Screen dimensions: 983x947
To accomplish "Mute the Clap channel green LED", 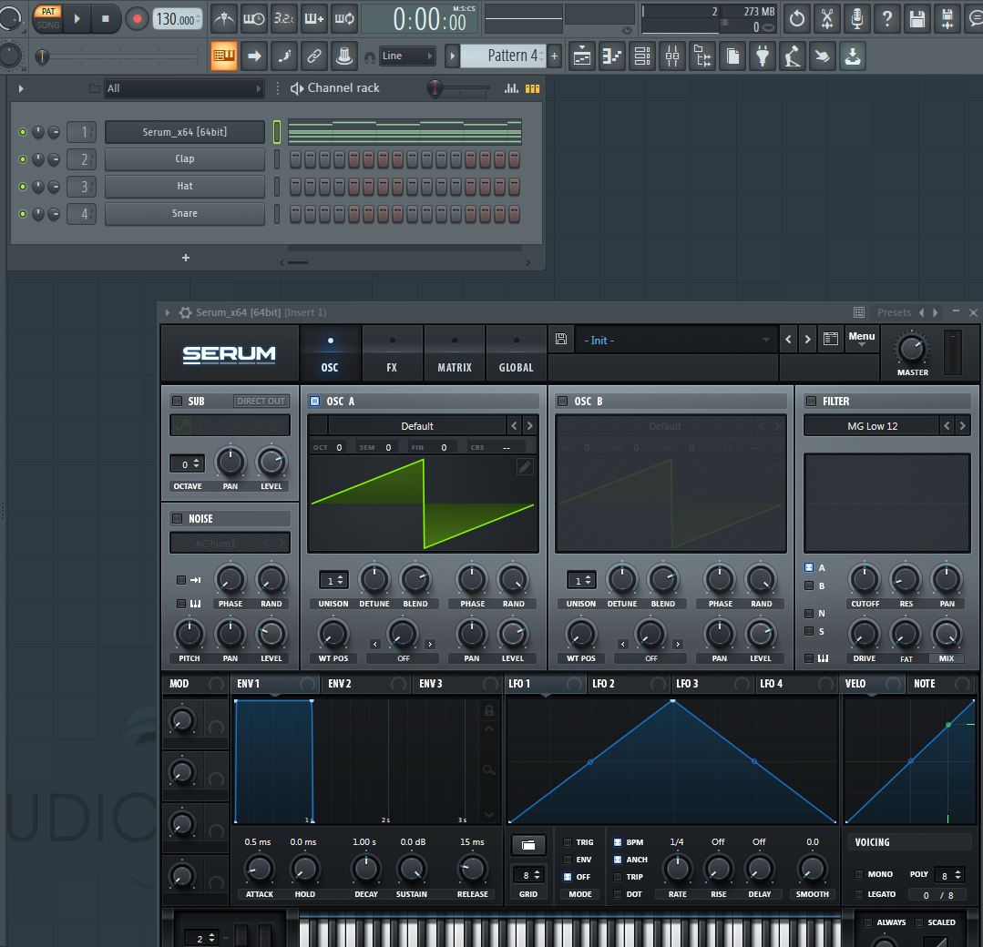I will [23, 159].
